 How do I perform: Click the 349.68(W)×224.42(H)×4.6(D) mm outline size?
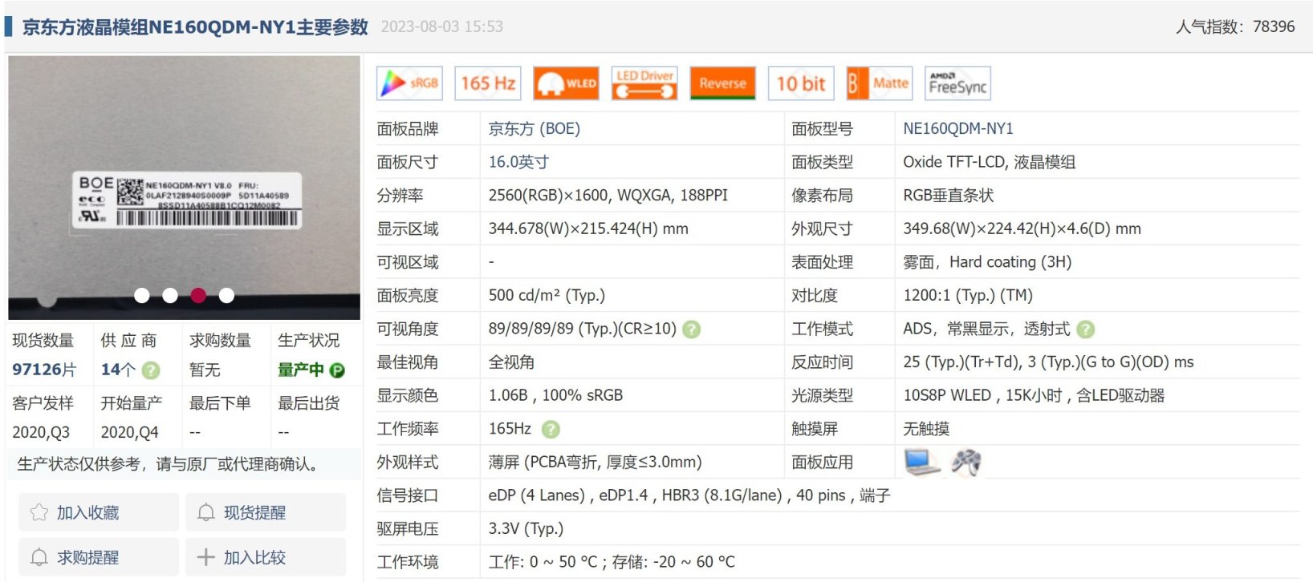click(1022, 229)
